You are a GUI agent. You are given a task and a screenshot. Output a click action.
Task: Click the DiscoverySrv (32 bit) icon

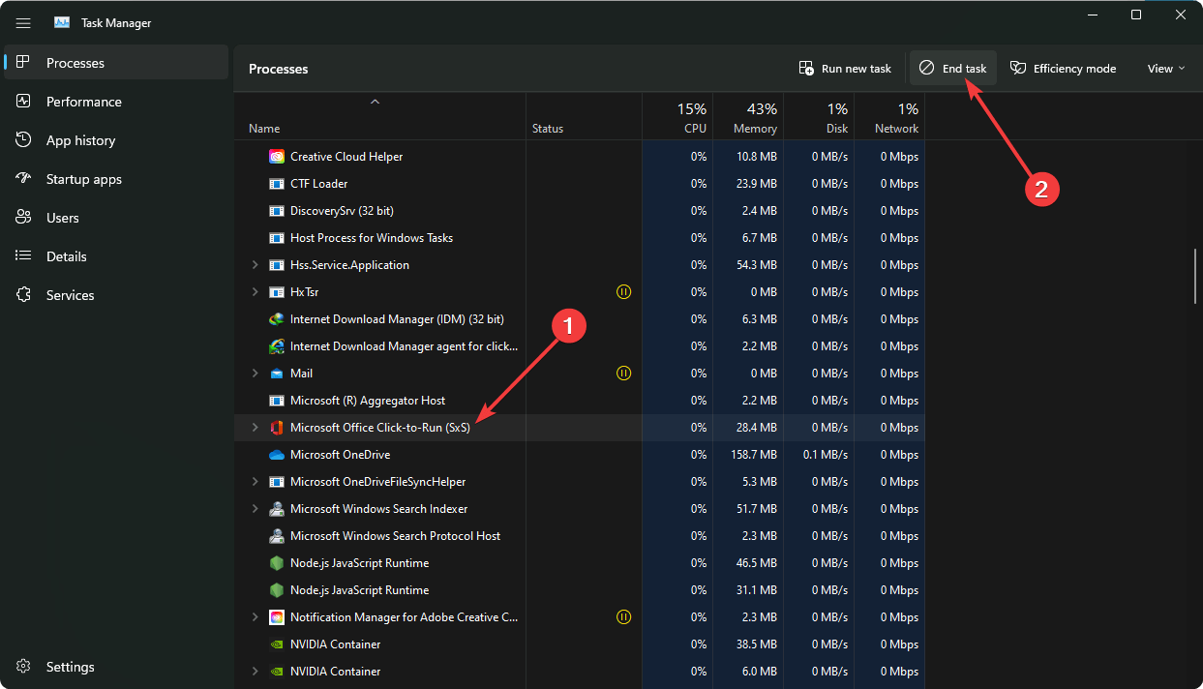(x=276, y=211)
